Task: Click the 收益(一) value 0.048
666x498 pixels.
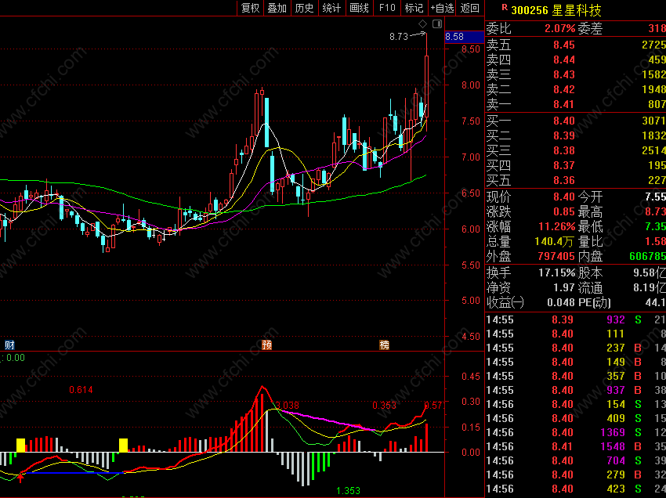Action: click(x=561, y=303)
